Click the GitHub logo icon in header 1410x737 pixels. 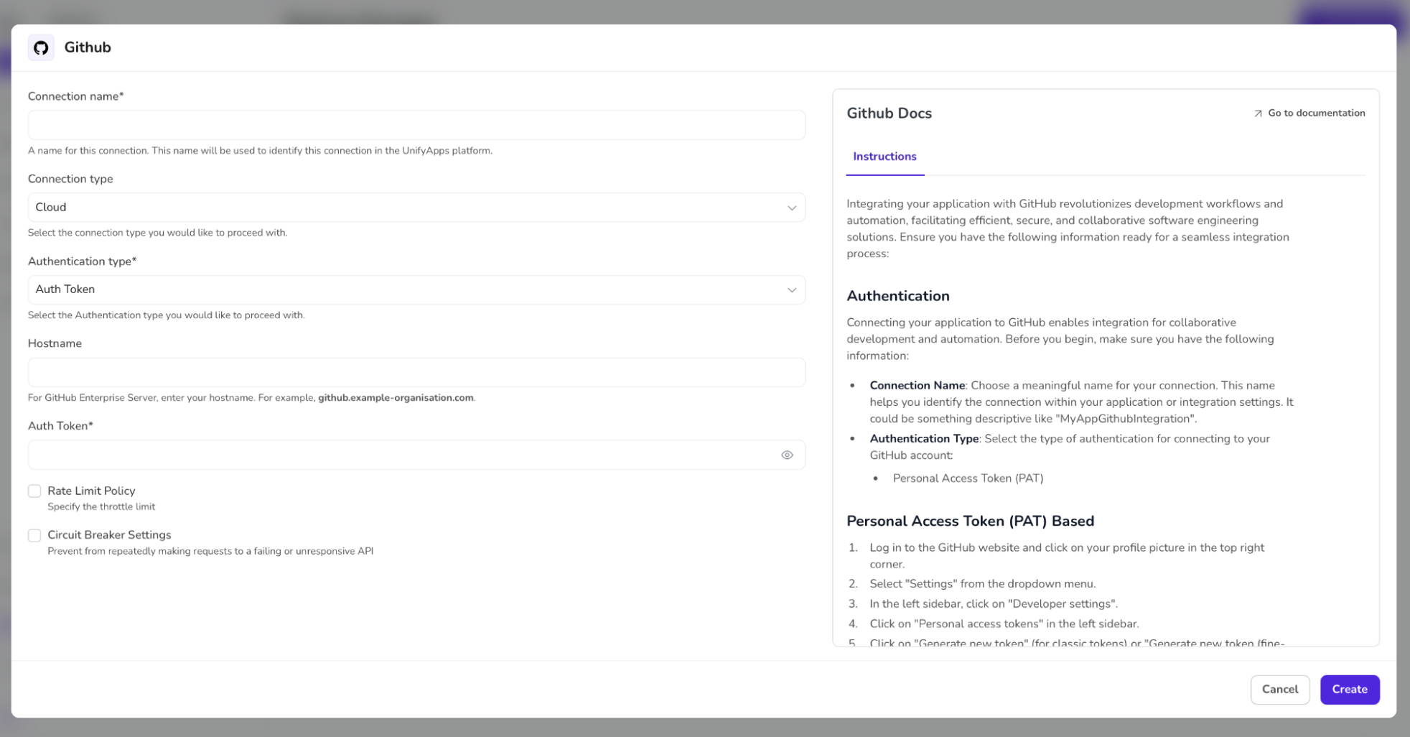click(x=41, y=47)
